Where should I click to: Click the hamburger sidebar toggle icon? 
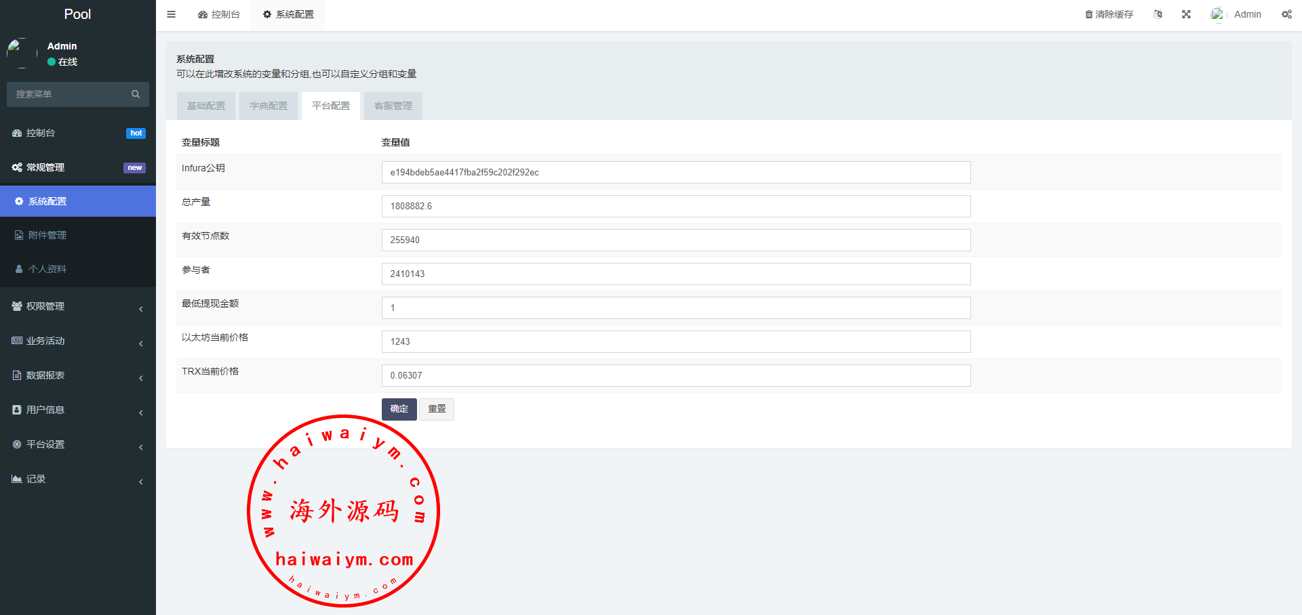[171, 14]
